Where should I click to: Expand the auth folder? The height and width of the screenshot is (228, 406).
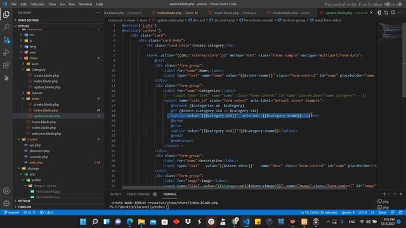(x=35, y=64)
